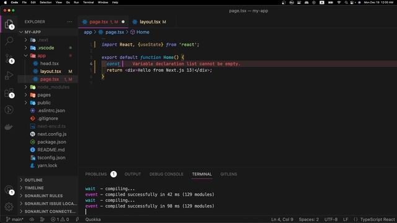Switch to the PROBLEMS panel tab
The width and height of the screenshot is (397, 223).
(x=96, y=174)
